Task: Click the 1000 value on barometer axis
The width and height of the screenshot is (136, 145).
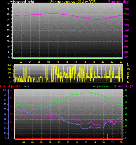Action: pos(126,30)
